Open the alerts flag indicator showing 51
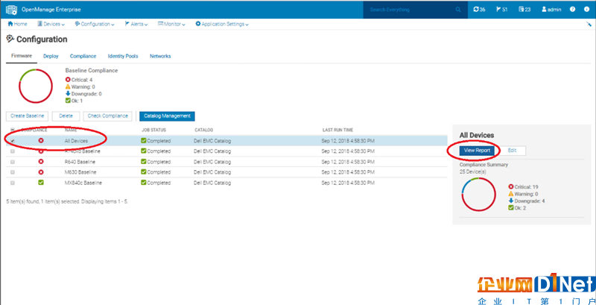596x305 pixels. (501, 10)
